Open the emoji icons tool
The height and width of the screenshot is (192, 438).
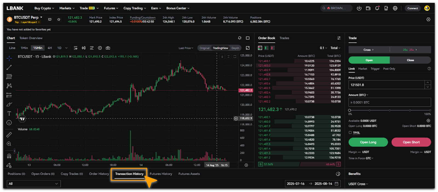9,123
